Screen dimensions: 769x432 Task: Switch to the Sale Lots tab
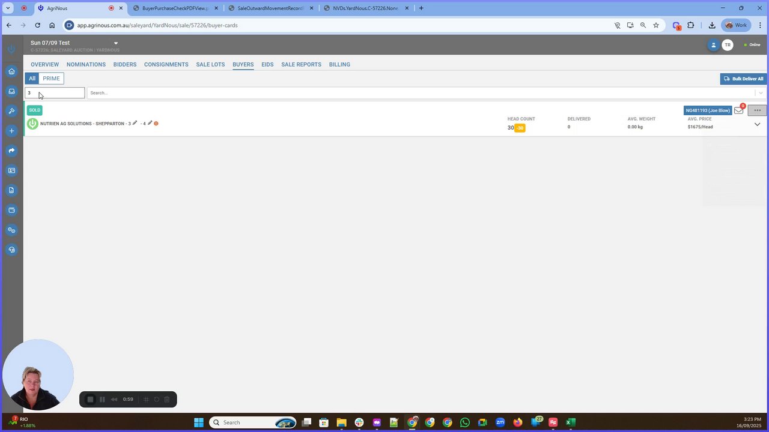tap(210, 65)
